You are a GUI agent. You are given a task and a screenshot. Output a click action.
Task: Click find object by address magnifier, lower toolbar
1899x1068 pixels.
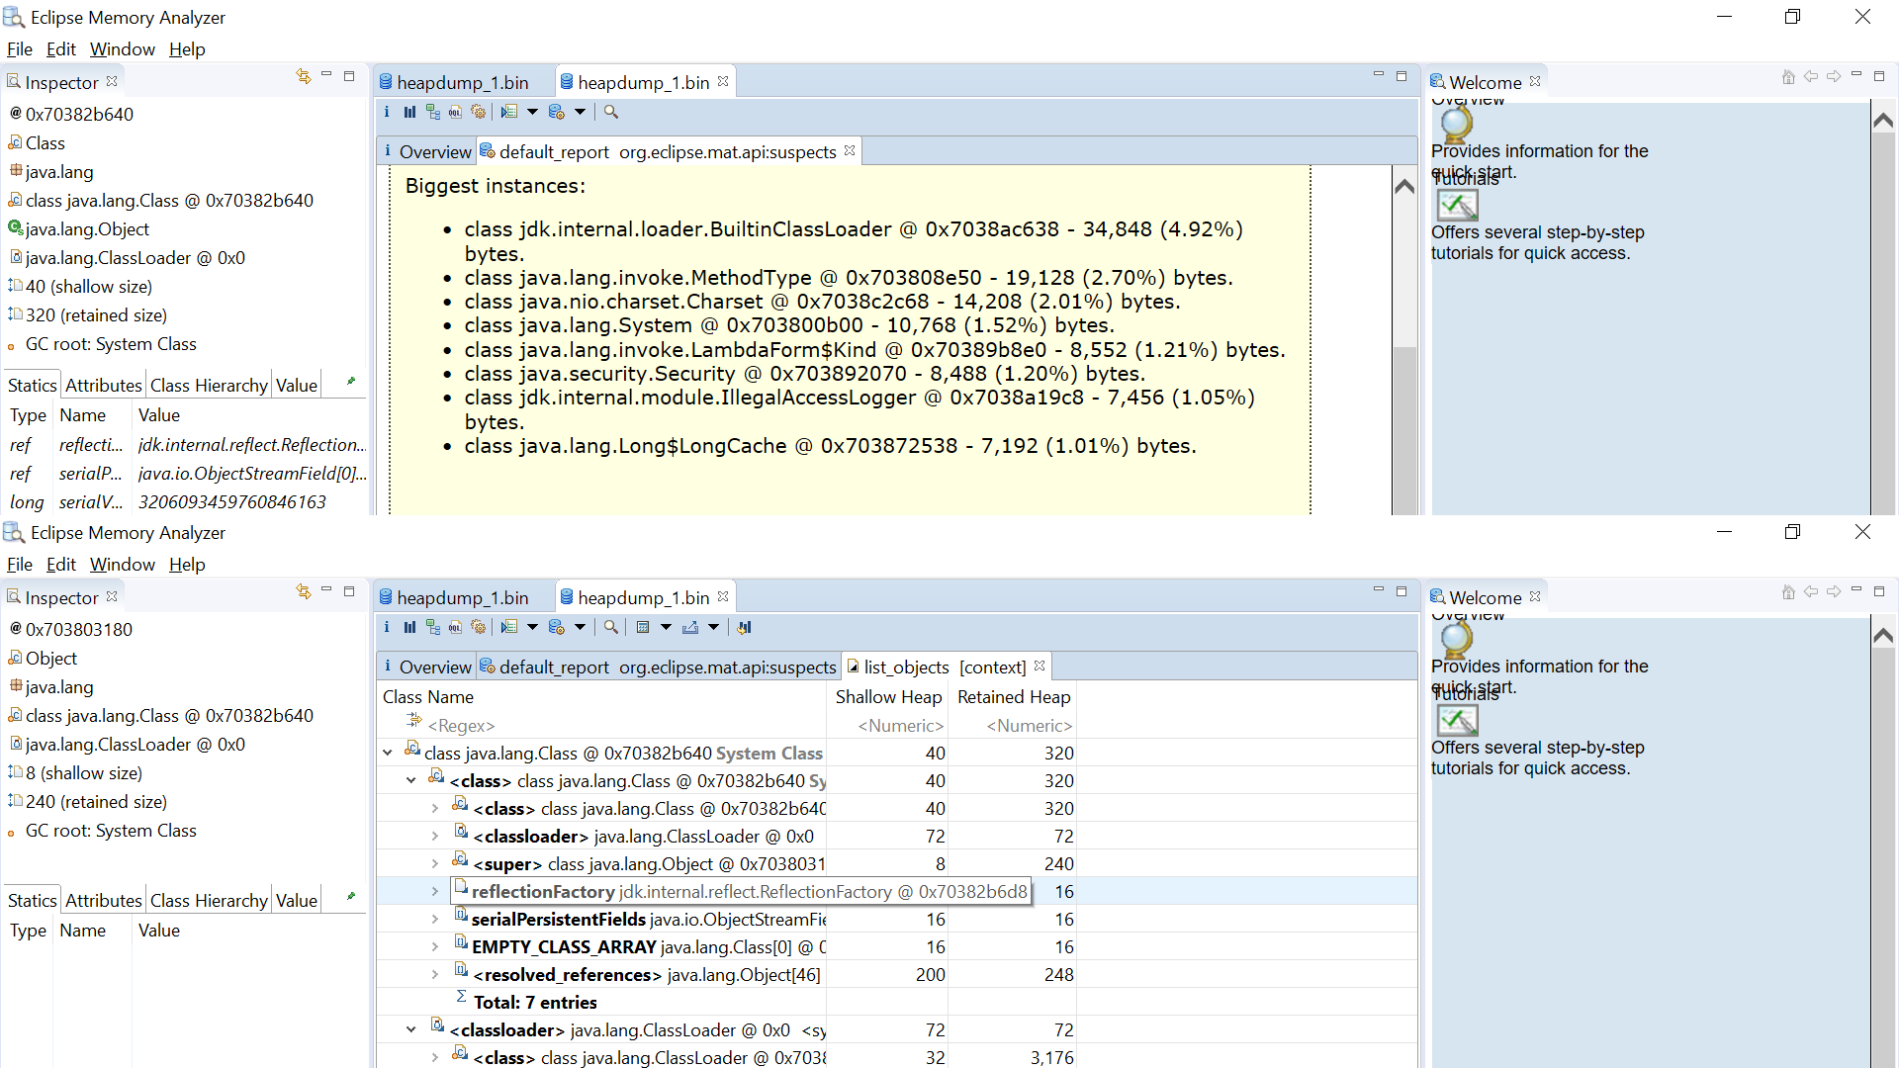click(x=611, y=627)
